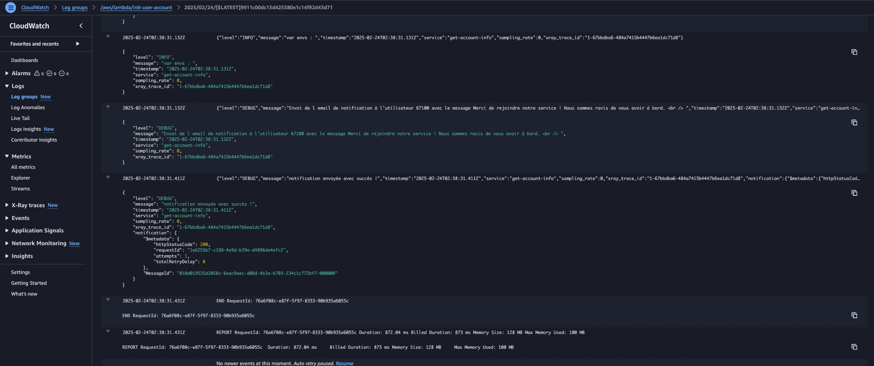Open /aws/lambda/init-user-account breadcrumb link
The image size is (874, 366).
click(x=136, y=7)
